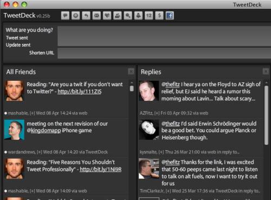Open the Replies column arrow icon
This screenshot has width=271, height=200.
86,16
